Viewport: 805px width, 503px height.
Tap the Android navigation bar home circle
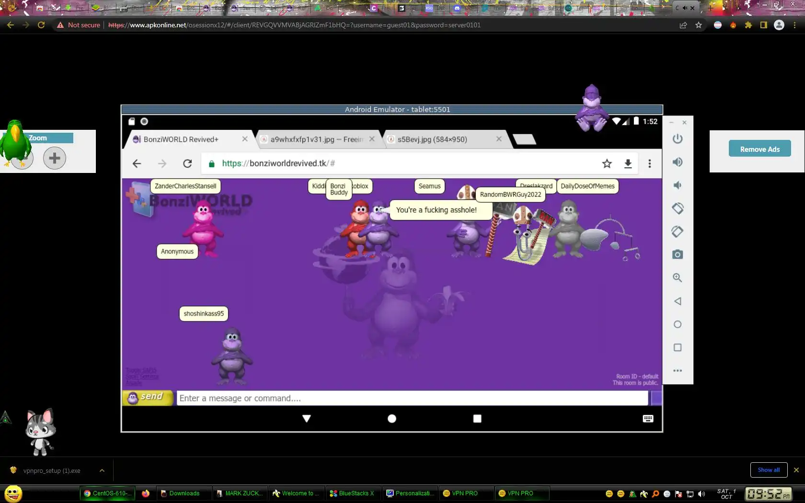coord(392,419)
